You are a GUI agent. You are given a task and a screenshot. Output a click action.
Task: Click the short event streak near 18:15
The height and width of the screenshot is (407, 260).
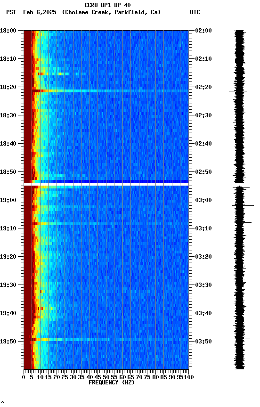[53, 74]
